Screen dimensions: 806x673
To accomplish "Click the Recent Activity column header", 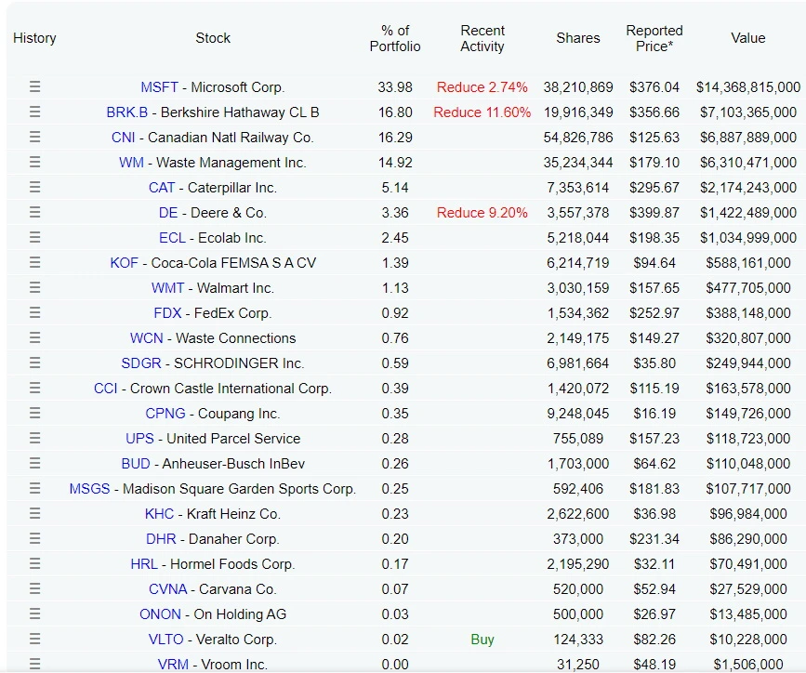I will coord(482,38).
